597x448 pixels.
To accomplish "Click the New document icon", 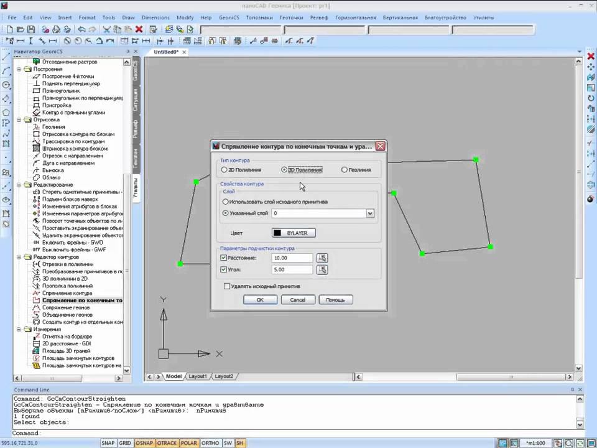I will tap(10, 29).
